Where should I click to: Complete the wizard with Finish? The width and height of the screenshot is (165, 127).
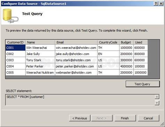[x=125, y=118]
